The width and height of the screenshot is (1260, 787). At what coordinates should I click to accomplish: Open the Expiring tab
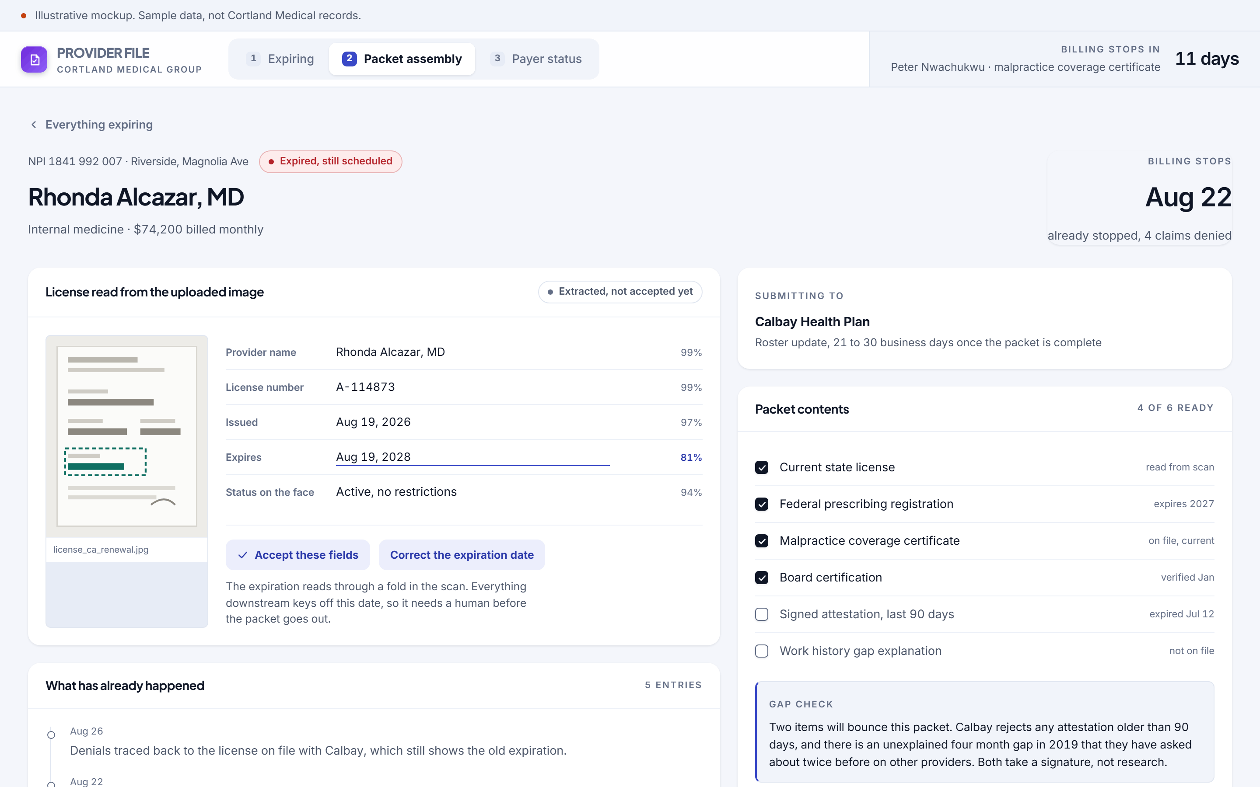pyautogui.click(x=280, y=59)
